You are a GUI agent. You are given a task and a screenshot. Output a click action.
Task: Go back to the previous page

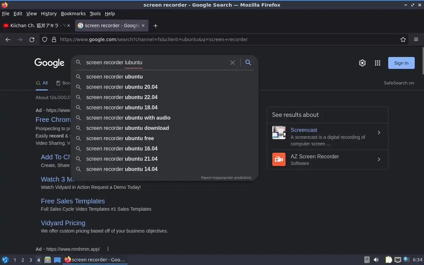(x=8, y=39)
